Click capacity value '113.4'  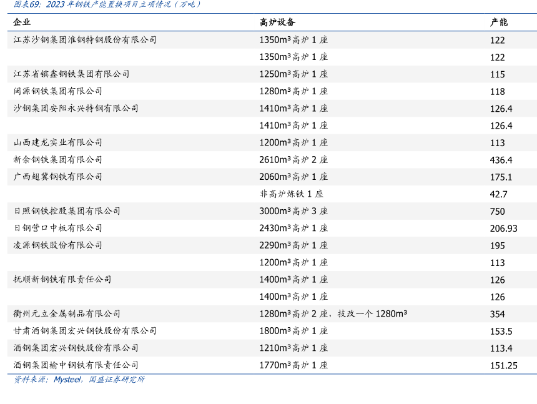[501, 348]
